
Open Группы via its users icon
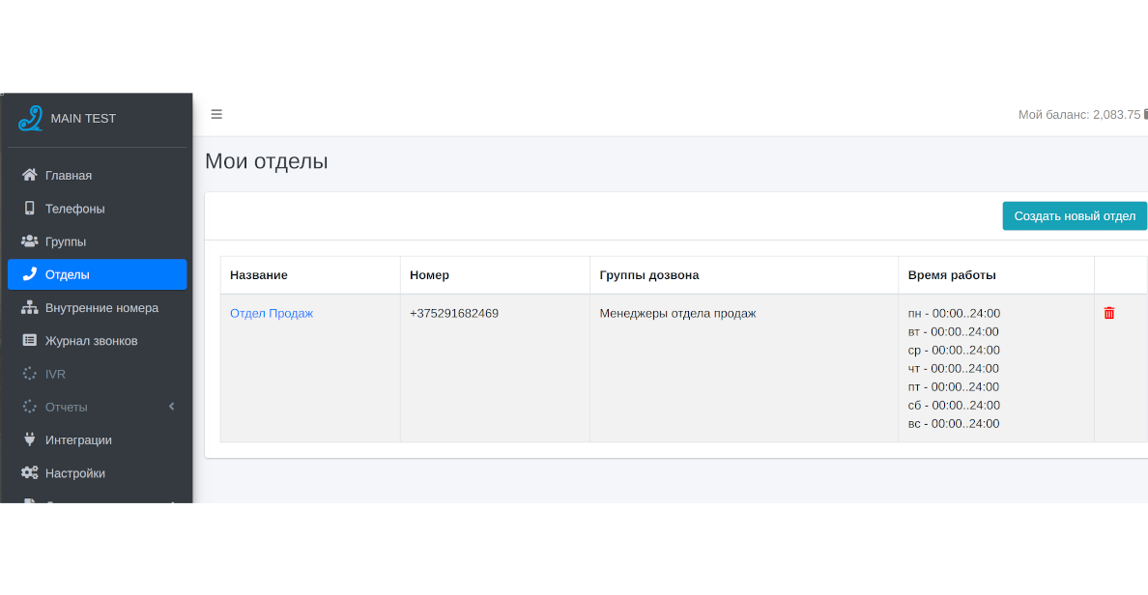(x=28, y=241)
